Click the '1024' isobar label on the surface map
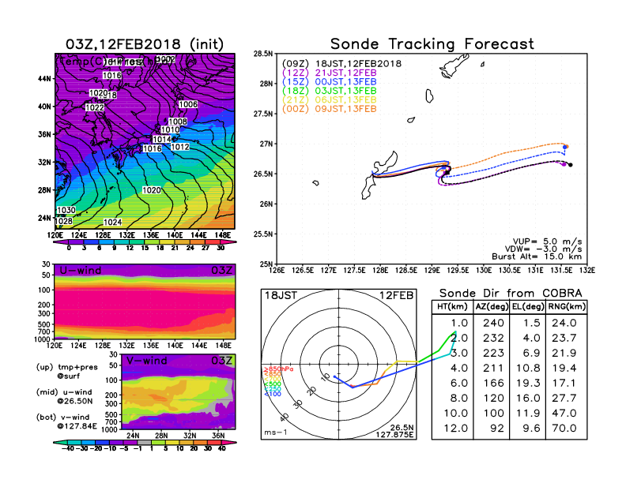The width and height of the screenshot is (626, 483). 112,223
